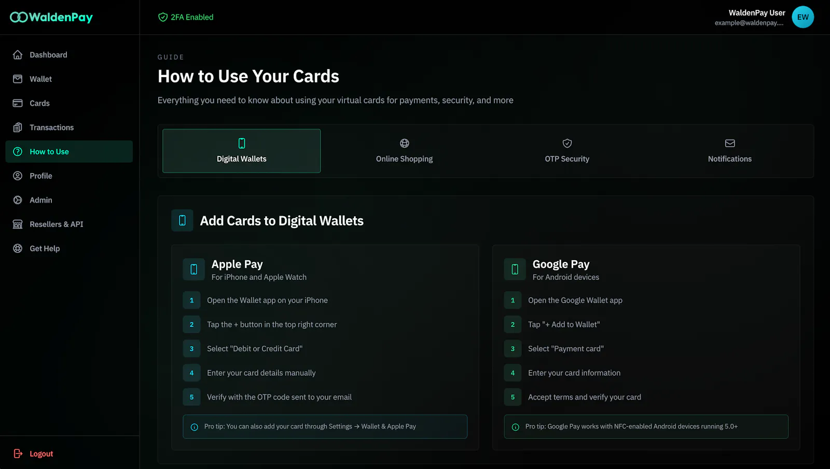830x469 pixels.
Task: Click "Verify with the OTP code" step
Action: click(x=279, y=397)
